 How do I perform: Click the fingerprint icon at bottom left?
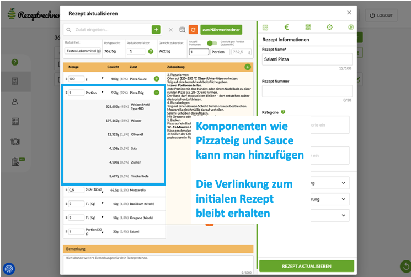click(x=9, y=269)
